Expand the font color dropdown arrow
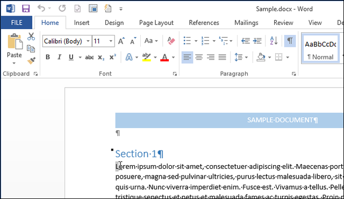 tap(173, 58)
